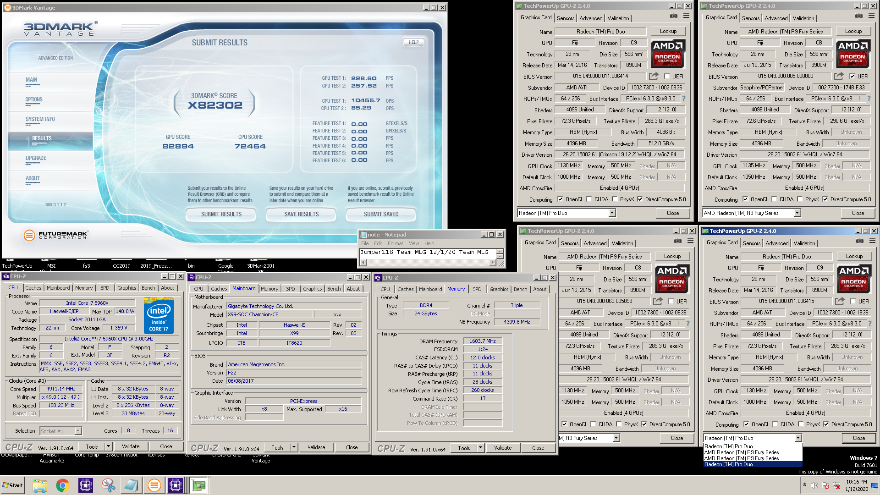Open Tools dropdown arrow in CPU-Z CPU tab window
This screenshot has height=495, width=880.
(109, 446)
